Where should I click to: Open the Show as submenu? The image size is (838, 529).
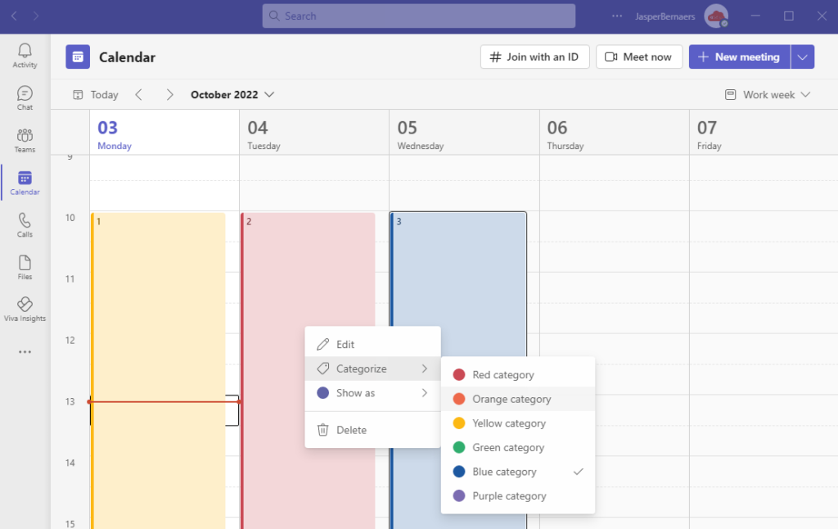click(x=358, y=393)
